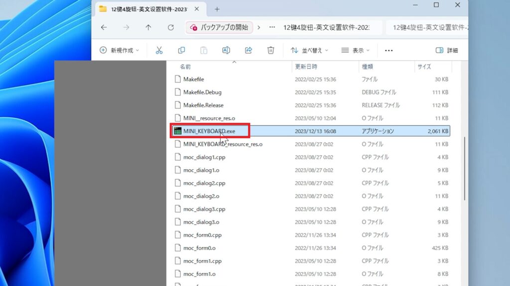
Task: Click the 2,061 KB size cell
Action: point(438,131)
